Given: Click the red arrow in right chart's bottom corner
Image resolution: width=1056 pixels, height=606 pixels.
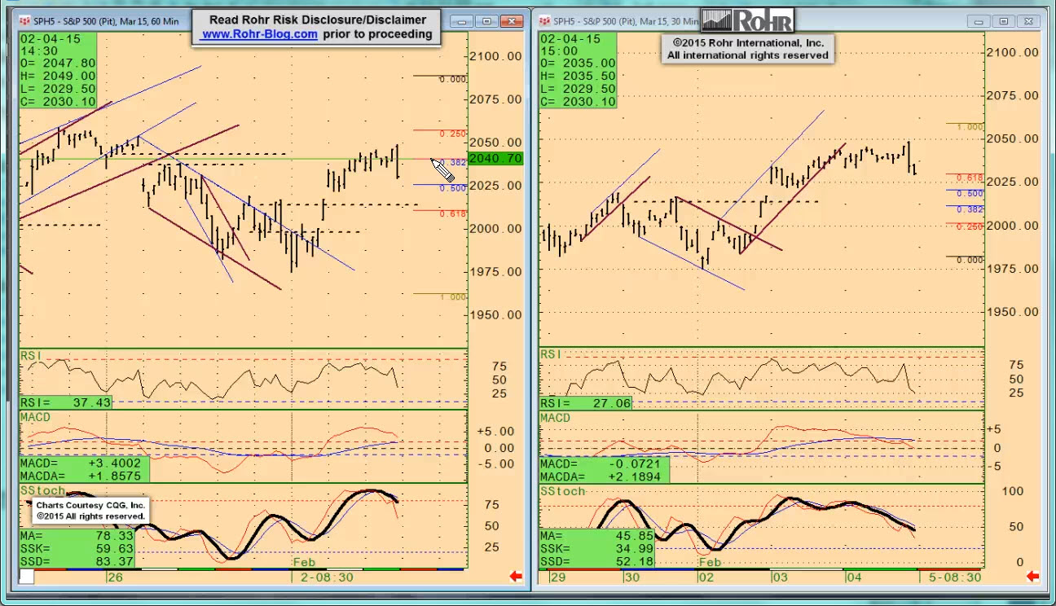Looking at the screenshot, I should click(1032, 577).
